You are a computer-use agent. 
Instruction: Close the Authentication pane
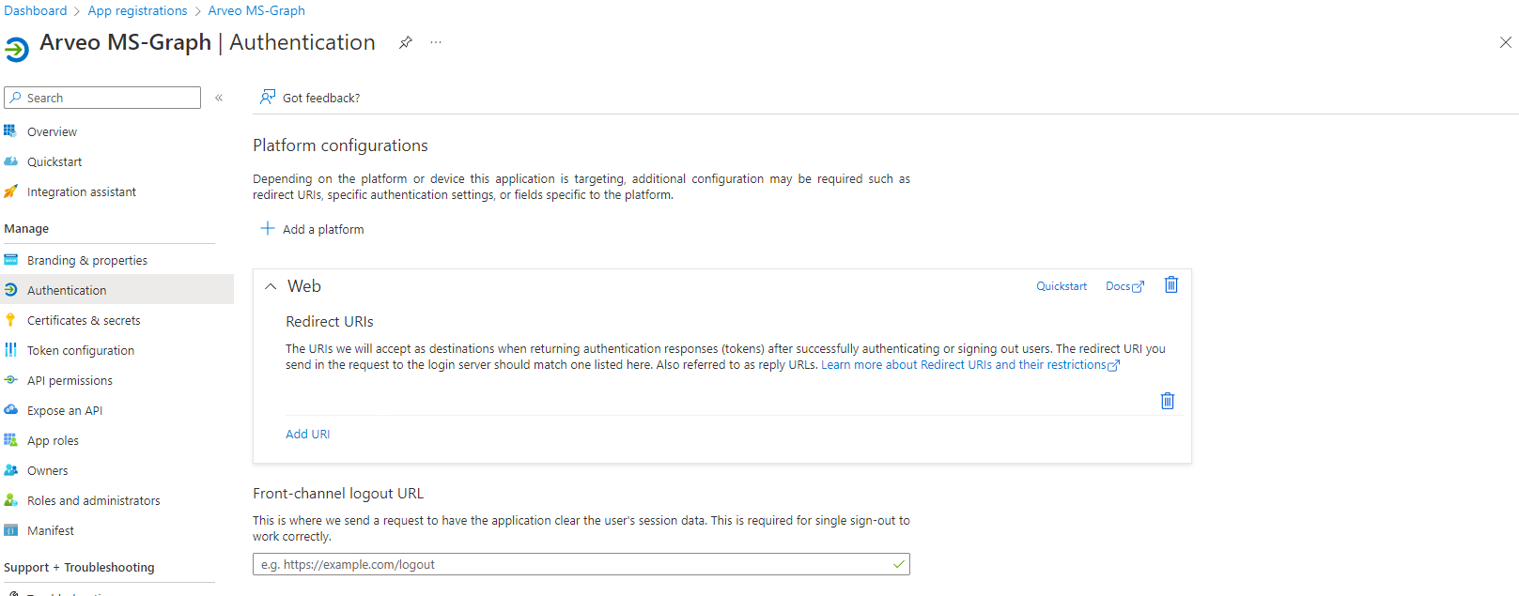pyautogui.click(x=1505, y=42)
